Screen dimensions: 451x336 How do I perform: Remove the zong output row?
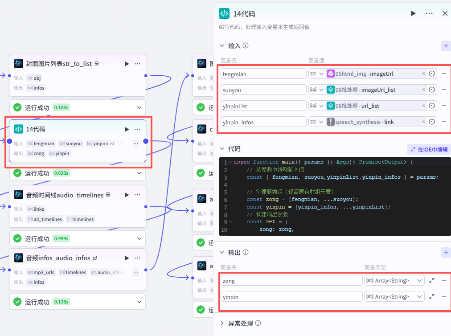(444, 281)
